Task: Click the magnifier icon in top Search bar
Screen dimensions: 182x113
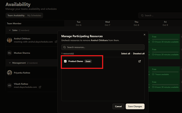Action: [142, 16]
